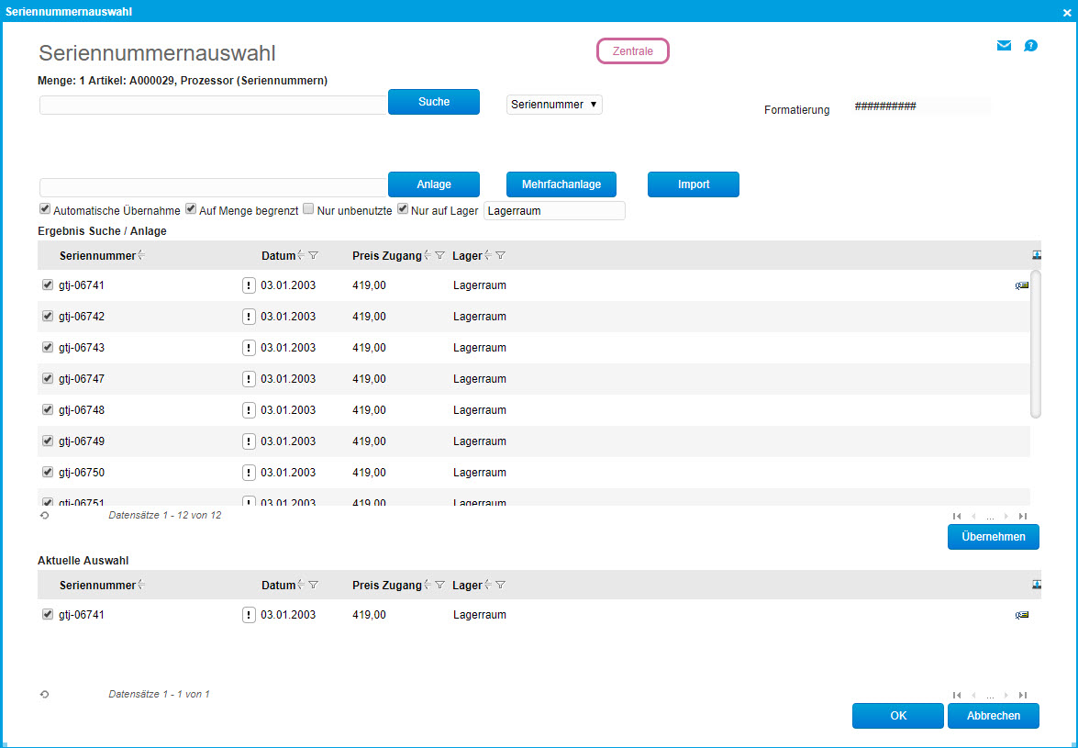The height and width of the screenshot is (748, 1078).
Task: Uncheck gtj-06749 row checkbox
Action: pos(48,441)
